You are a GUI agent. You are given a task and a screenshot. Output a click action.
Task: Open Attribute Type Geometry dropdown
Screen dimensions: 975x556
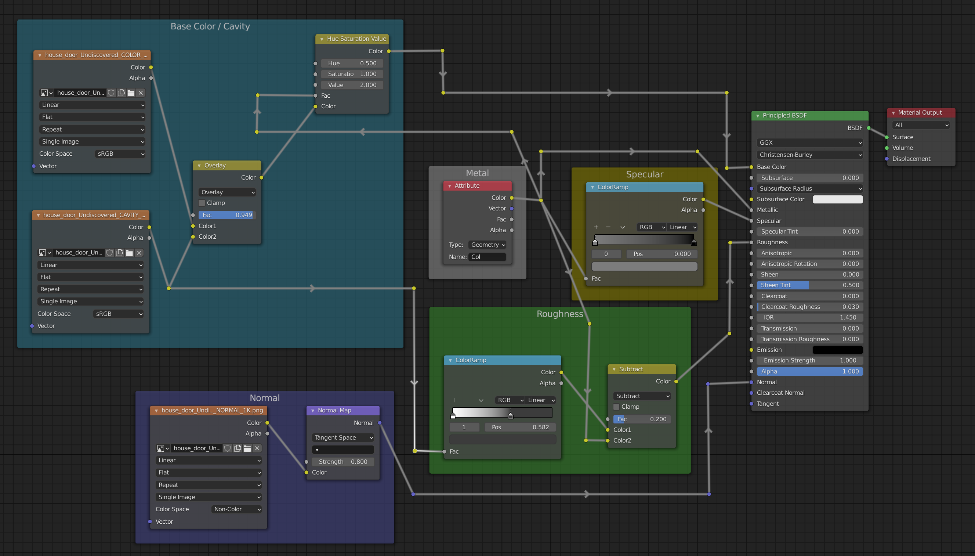(x=488, y=245)
